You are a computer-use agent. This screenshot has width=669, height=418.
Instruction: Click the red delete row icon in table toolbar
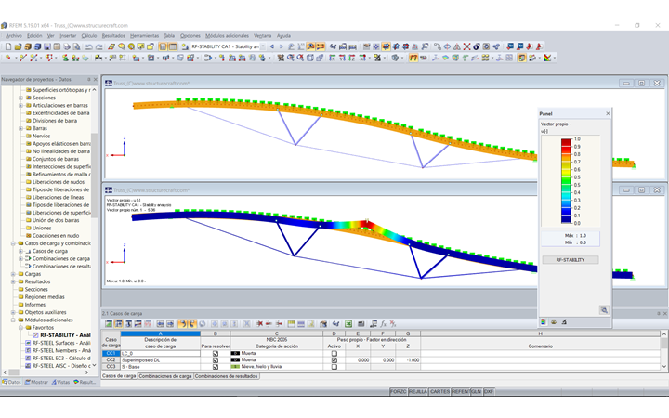[x=259, y=324]
